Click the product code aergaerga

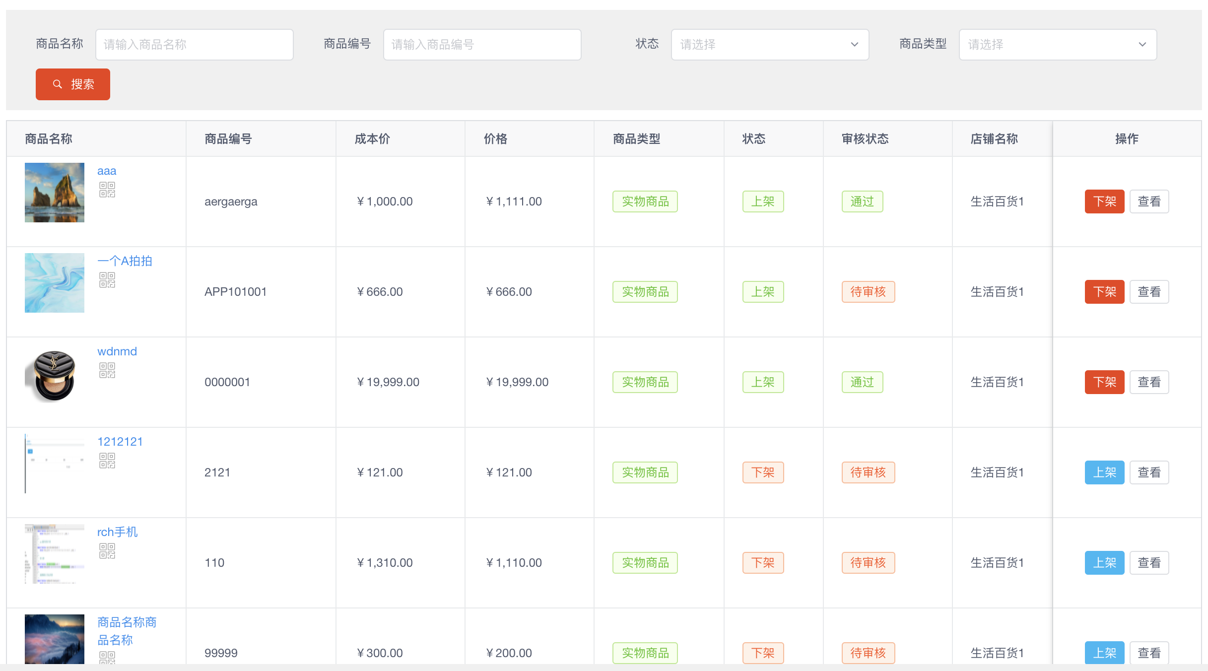click(x=231, y=201)
